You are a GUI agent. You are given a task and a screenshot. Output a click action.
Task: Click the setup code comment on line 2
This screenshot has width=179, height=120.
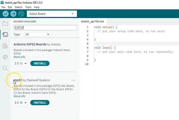(x=131, y=31)
